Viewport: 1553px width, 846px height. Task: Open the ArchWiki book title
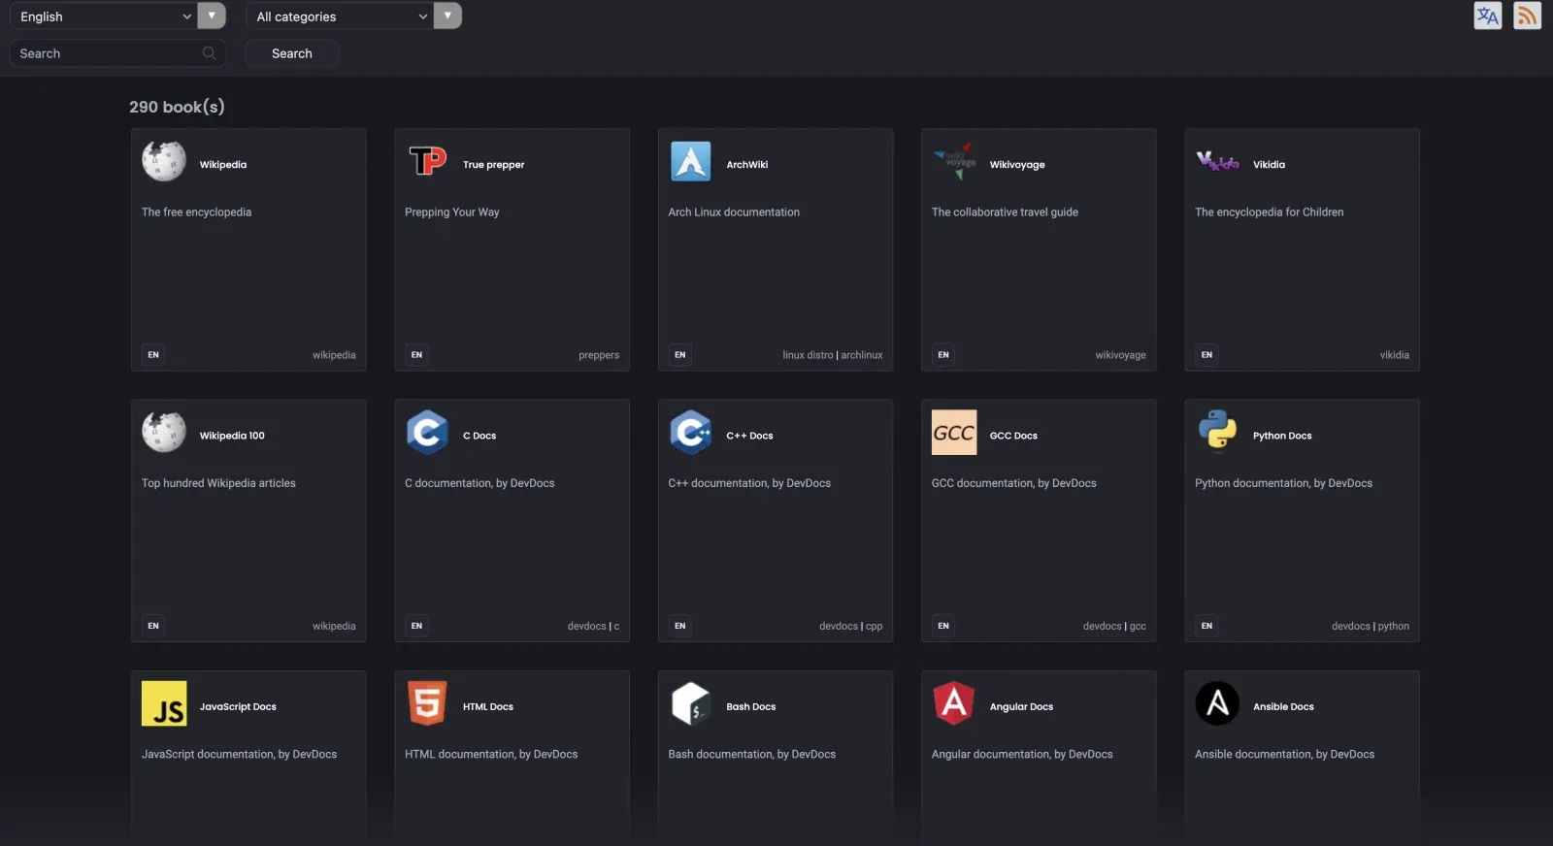pyautogui.click(x=746, y=165)
